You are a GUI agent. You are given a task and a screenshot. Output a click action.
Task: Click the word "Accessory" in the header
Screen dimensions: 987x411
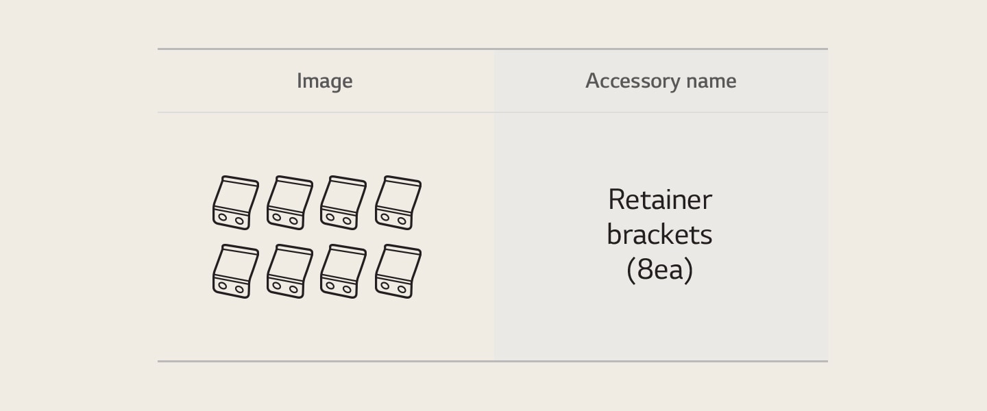pos(631,81)
